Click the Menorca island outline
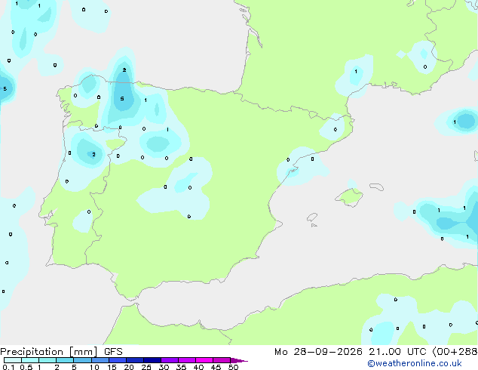The width and height of the screenshot is (478, 370). (x=376, y=187)
